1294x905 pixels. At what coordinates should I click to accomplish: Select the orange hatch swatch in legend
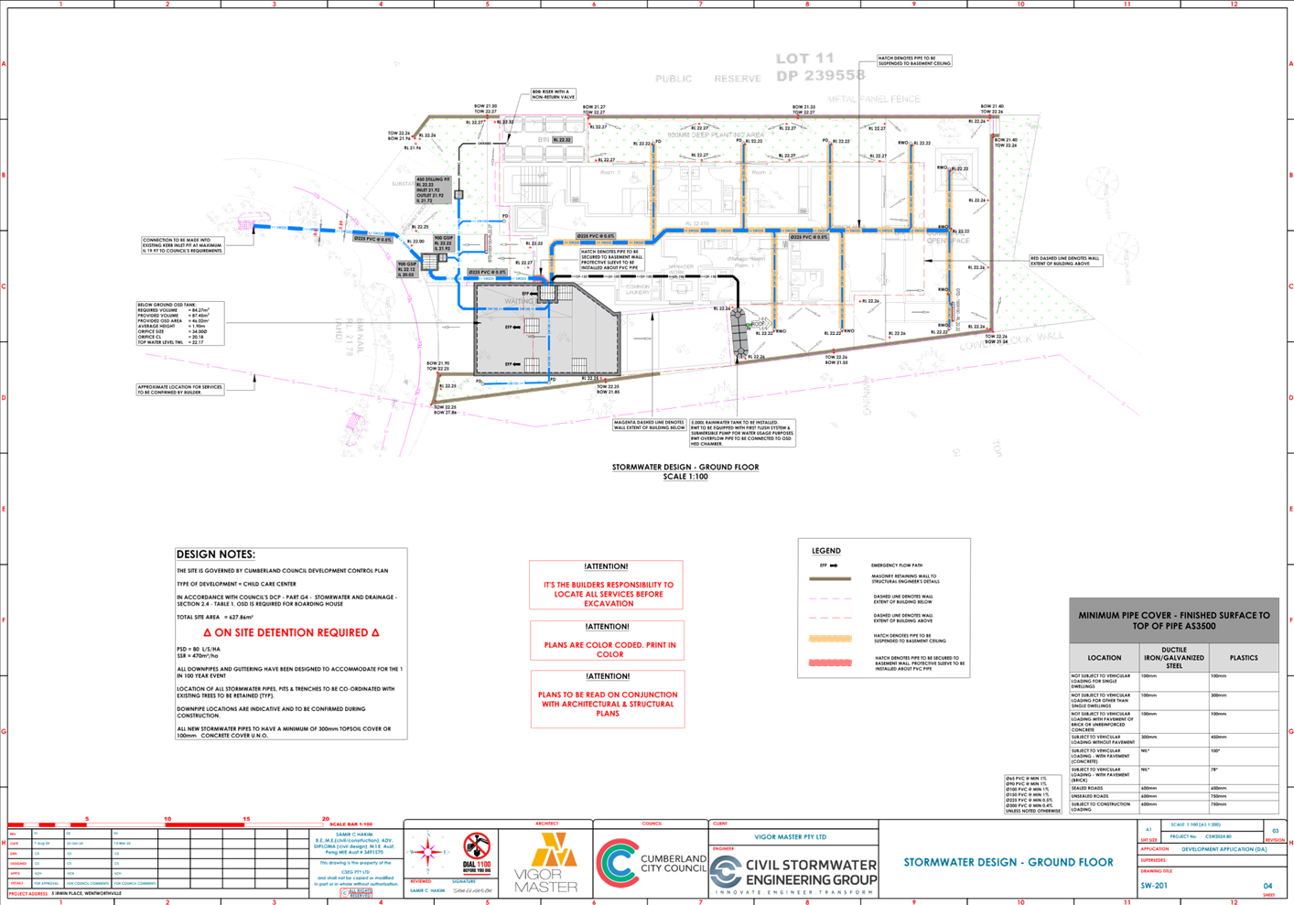pyautogui.click(x=829, y=639)
